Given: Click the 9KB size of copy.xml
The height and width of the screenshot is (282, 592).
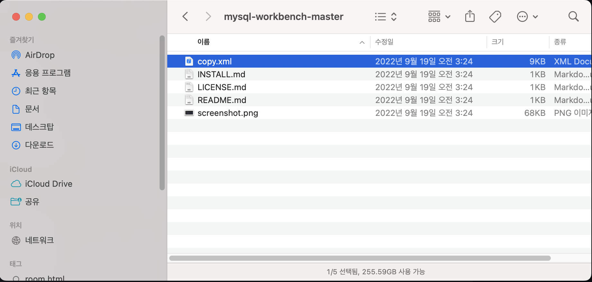Looking at the screenshot, I should pyautogui.click(x=537, y=61).
